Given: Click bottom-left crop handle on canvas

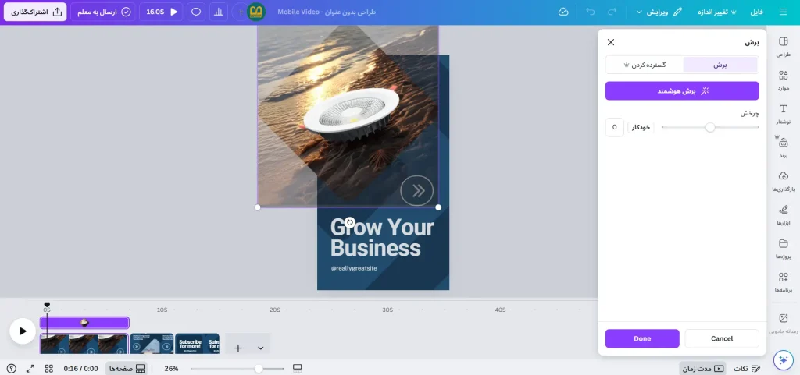Looking at the screenshot, I should point(258,207).
